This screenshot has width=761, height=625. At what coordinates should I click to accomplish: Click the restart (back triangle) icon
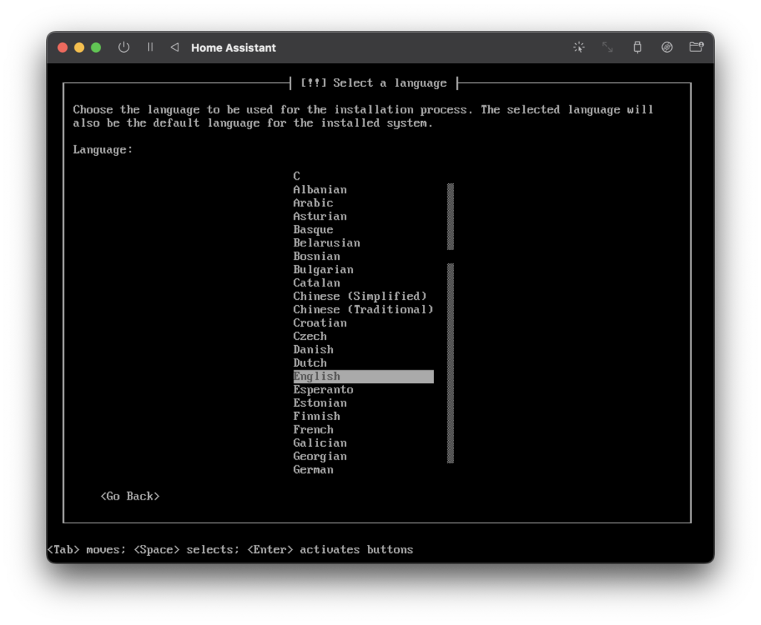coord(175,47)
